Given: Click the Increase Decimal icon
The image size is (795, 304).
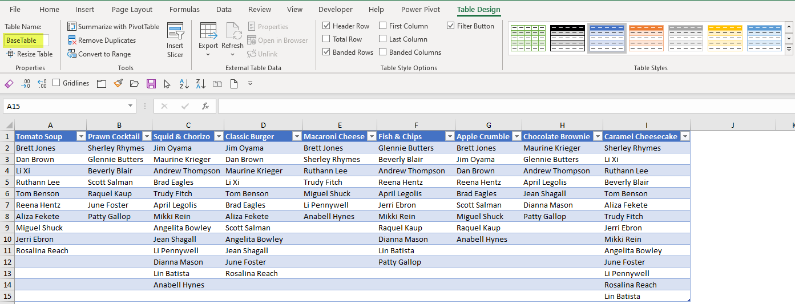Looking at the screenshot, I should pos(25,84).
